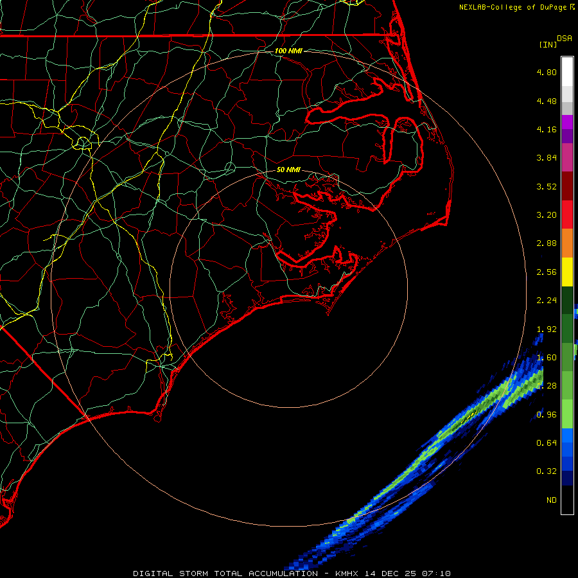This screenshot has height=578, width=578.
Task: Select the bright magenta legend swatch
Action: coord(567,122)
